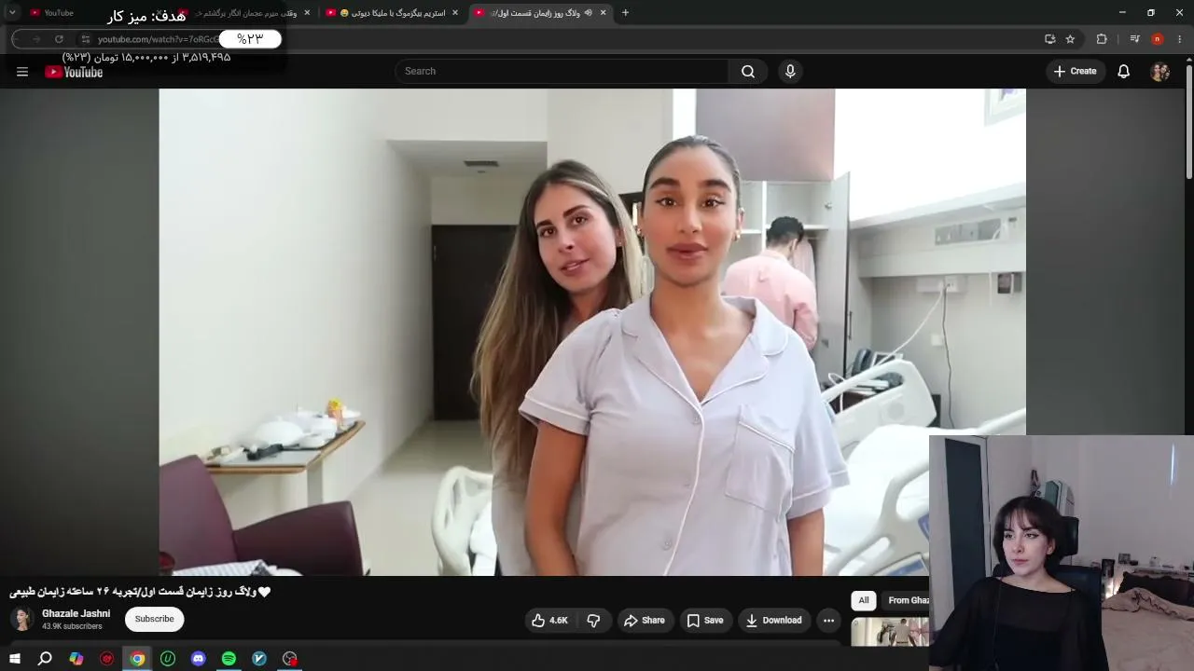Select the From Ghazale filter chip
The width and height of the screenshot is (1194, 671).
(x=907, y=601)
